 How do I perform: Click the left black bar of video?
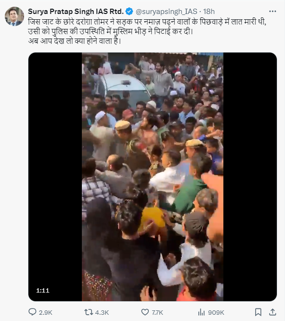pyautogui.click(x=55, y=177)
